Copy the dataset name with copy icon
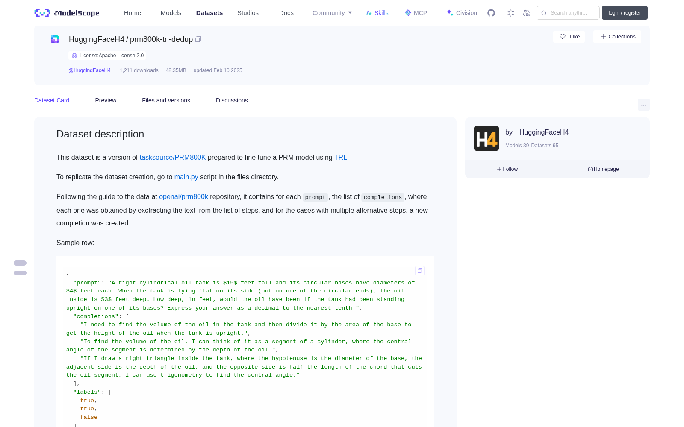 (x=198, y=39)
